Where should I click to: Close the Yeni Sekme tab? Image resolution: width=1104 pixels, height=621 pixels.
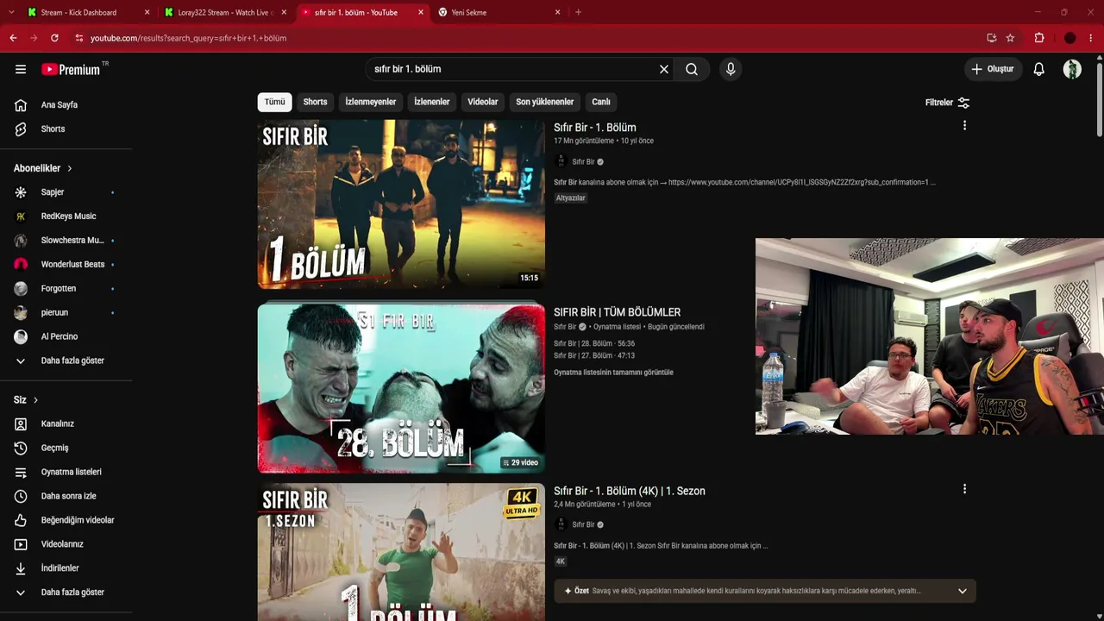557,12
